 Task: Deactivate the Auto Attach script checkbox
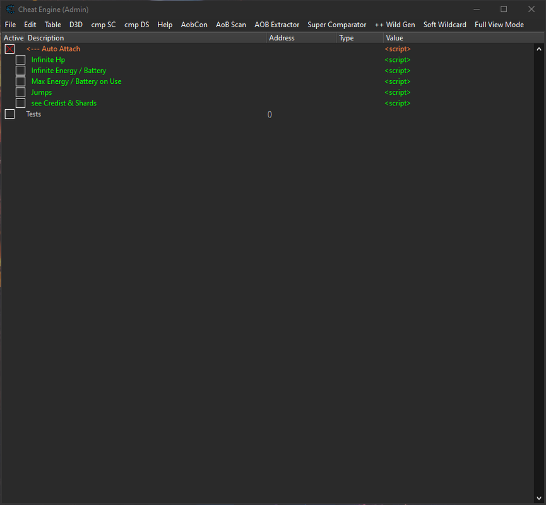pos(9,49)
